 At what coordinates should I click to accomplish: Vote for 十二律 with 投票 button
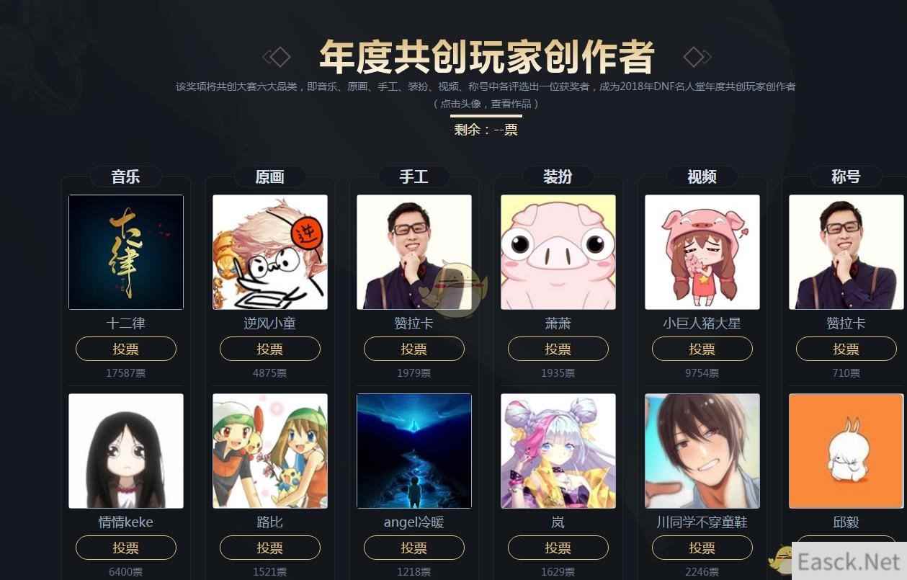(126, 349)
